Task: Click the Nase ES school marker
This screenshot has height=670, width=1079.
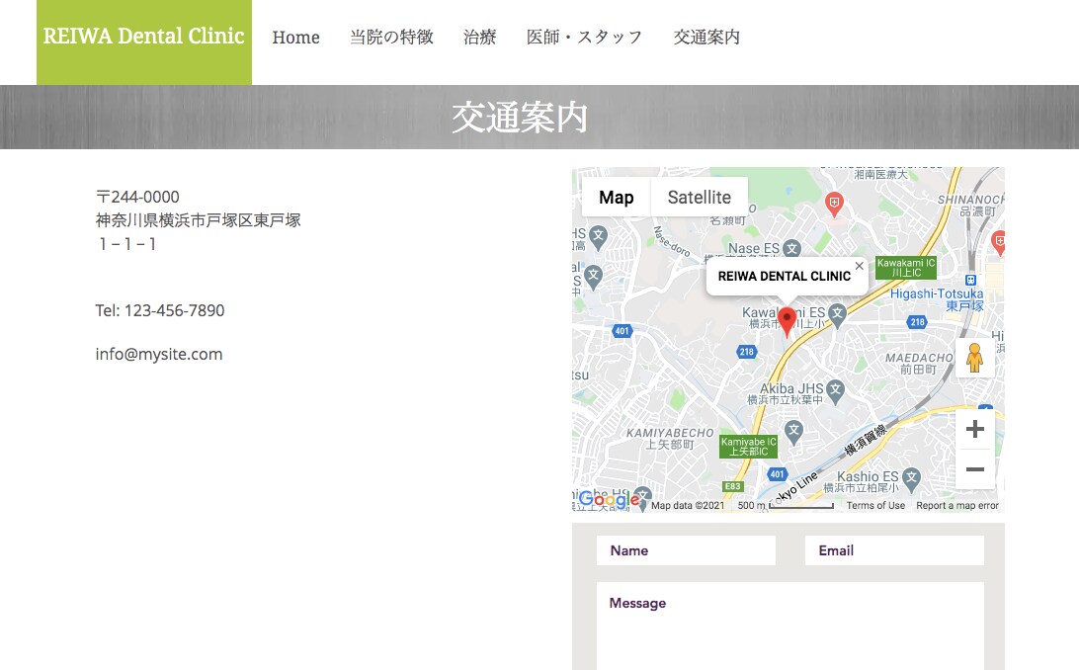Action: coord(792,248)
